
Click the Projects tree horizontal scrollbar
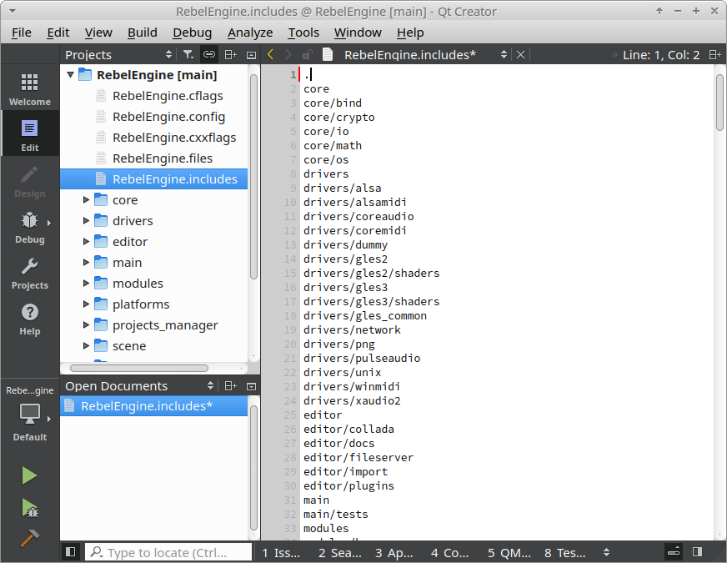click(139, 368)
